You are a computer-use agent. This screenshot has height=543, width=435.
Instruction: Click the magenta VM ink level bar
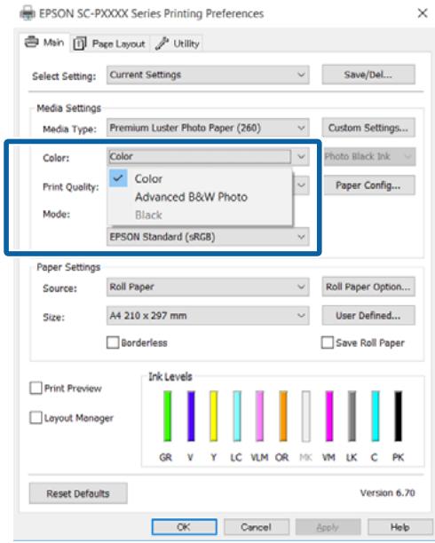pyautogui.click(x=329, y=416)
